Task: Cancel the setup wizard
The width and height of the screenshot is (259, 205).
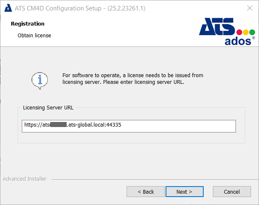Action: click(232, 192)
